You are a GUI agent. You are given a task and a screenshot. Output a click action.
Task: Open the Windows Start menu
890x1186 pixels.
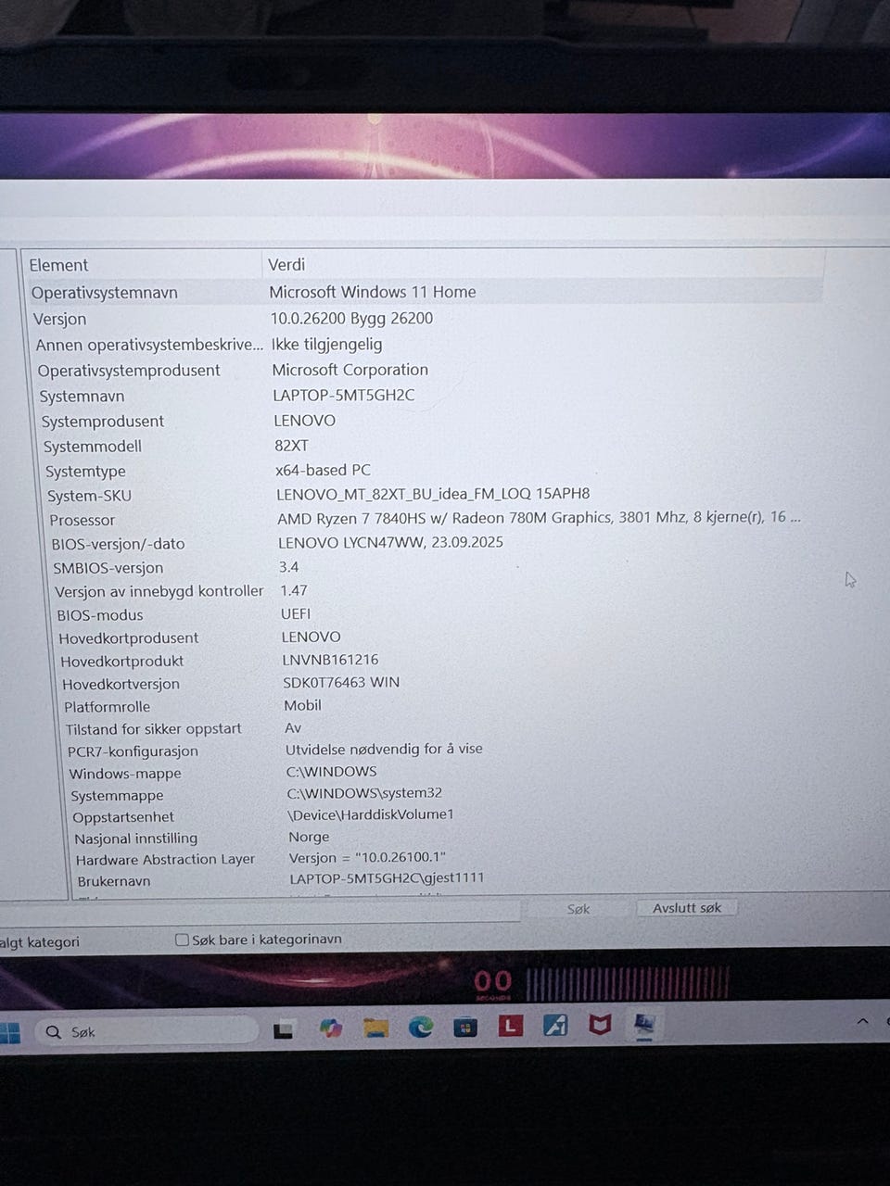(9, 1032)
